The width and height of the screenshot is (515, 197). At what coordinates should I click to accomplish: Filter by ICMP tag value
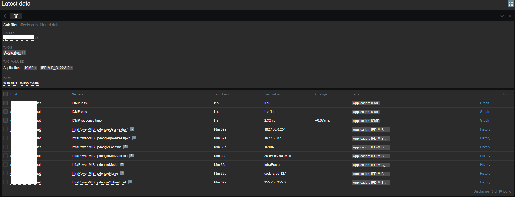pos(29,68)
